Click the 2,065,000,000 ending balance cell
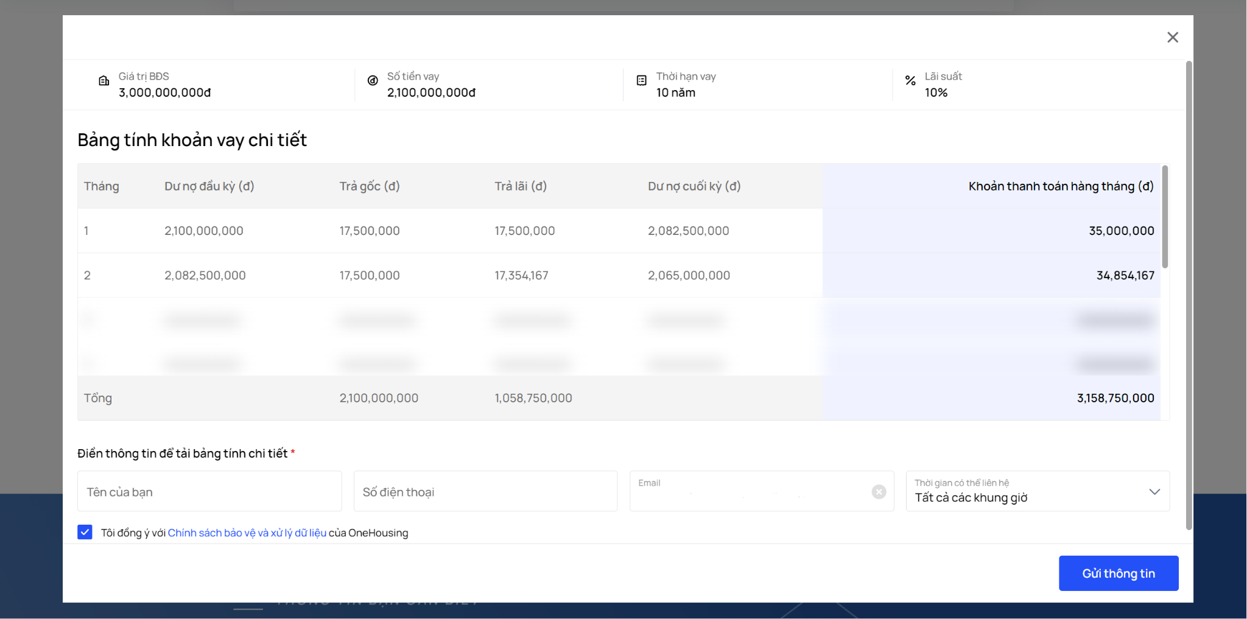 click(x=689, y=276)
